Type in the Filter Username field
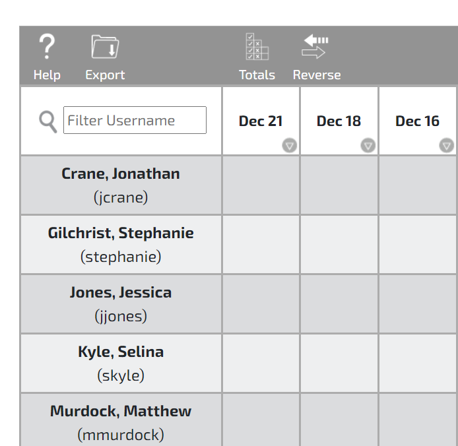Image resolution: width=458 pixels, height=446 pixels. point(135,121)
